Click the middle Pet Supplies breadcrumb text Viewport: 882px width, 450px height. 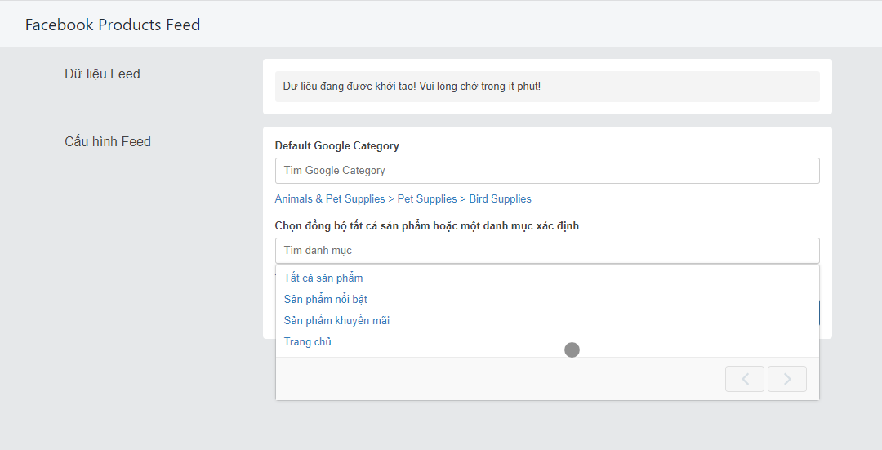point(427,198)
